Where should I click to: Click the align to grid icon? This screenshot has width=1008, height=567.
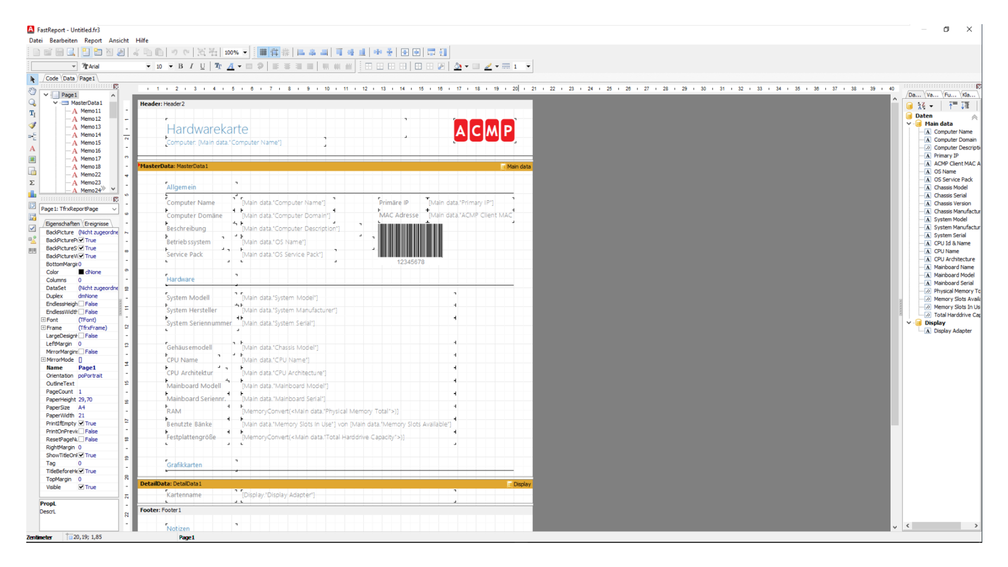275,52
